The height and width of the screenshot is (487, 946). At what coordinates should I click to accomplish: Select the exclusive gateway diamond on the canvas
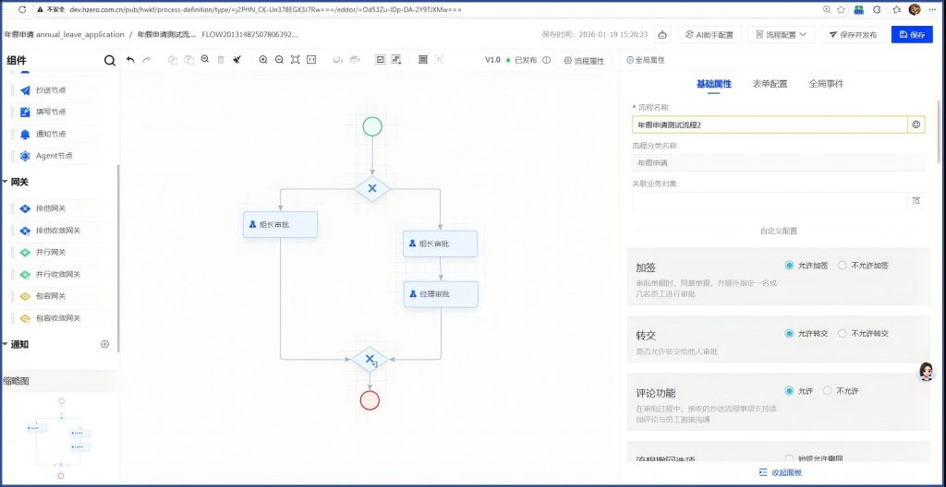[x=372, y=188]
